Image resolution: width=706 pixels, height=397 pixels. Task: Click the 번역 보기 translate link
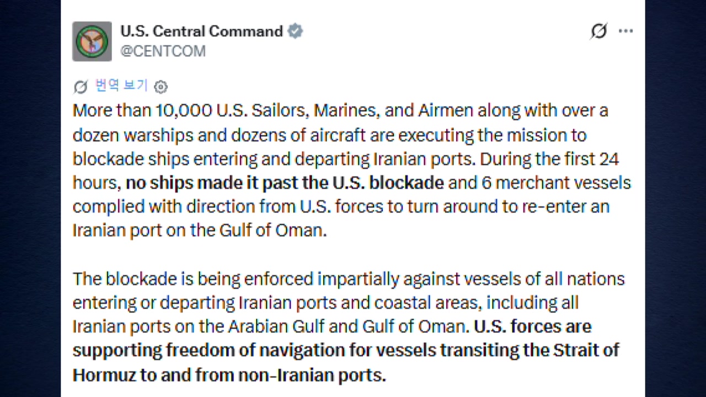click(x=121, y=85)
